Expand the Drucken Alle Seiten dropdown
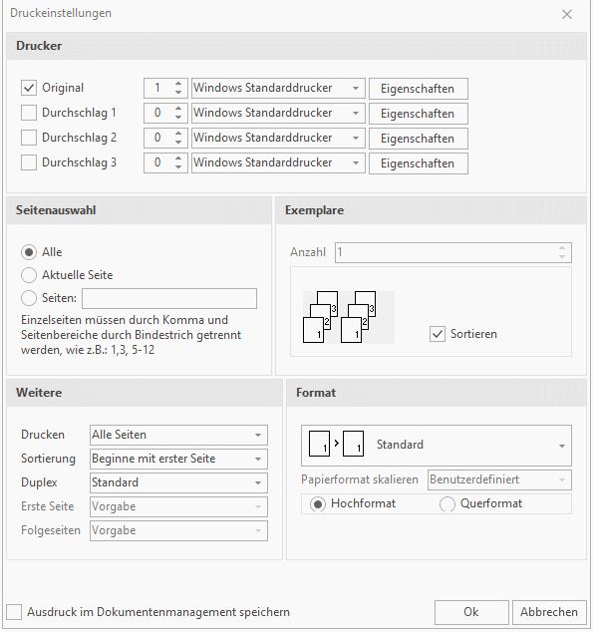593x632 pixels. pos(178,435)
